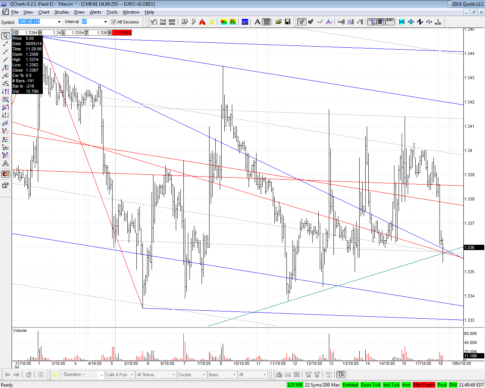Viewport: 485px width, 388px height.
Task: Select the arrow pointer tool in sidebar
Action: (6, 36)
